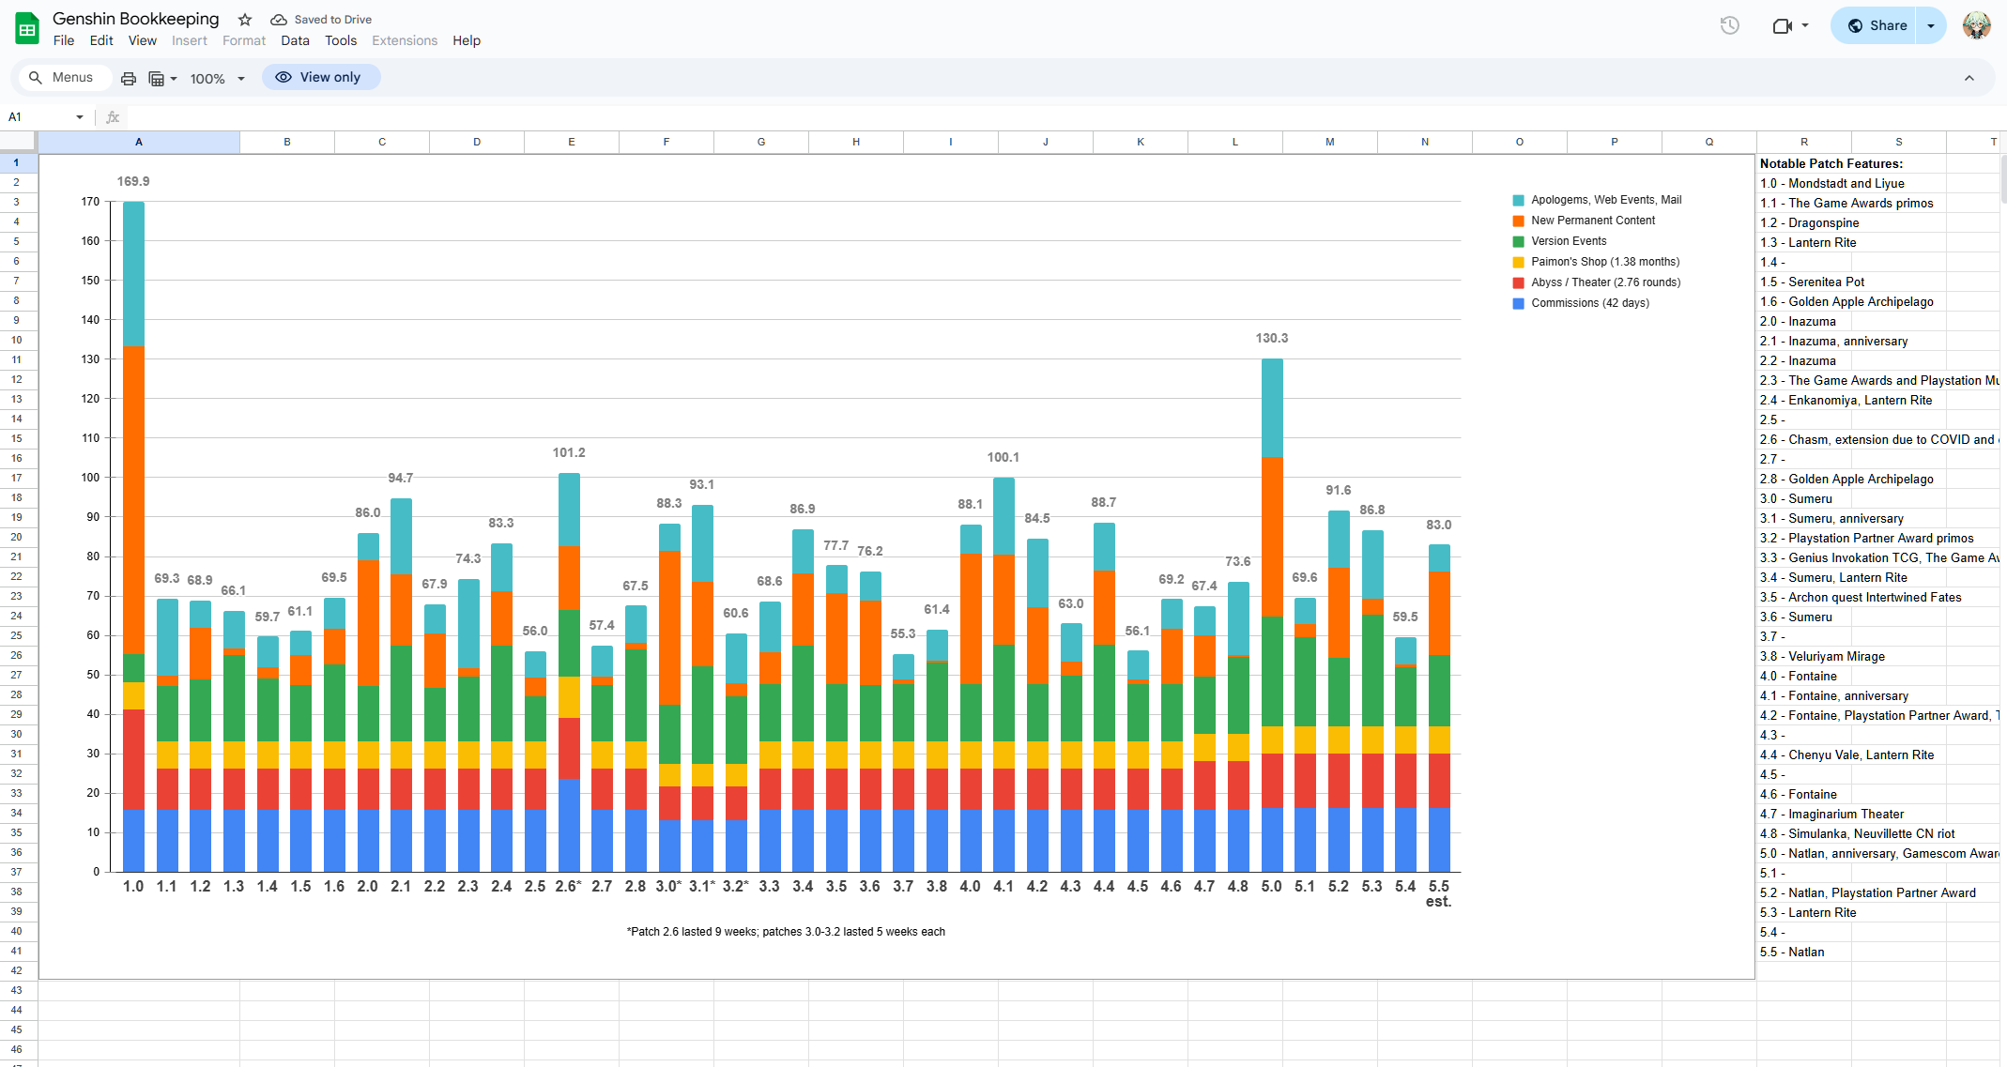Image resolution: width=2007 pixels, height=1067 pixels.
Task: Click red Abyss / Theater legend swatch
Action: [1518, 283]
